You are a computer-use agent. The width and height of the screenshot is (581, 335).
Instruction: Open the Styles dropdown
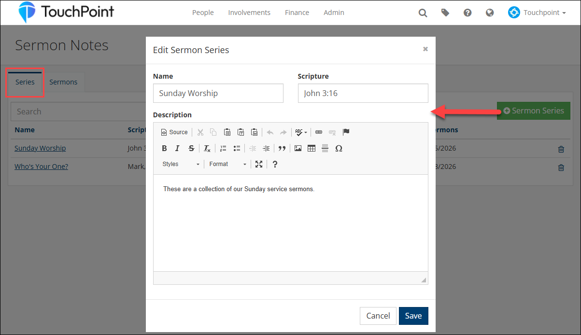point(181,164)
